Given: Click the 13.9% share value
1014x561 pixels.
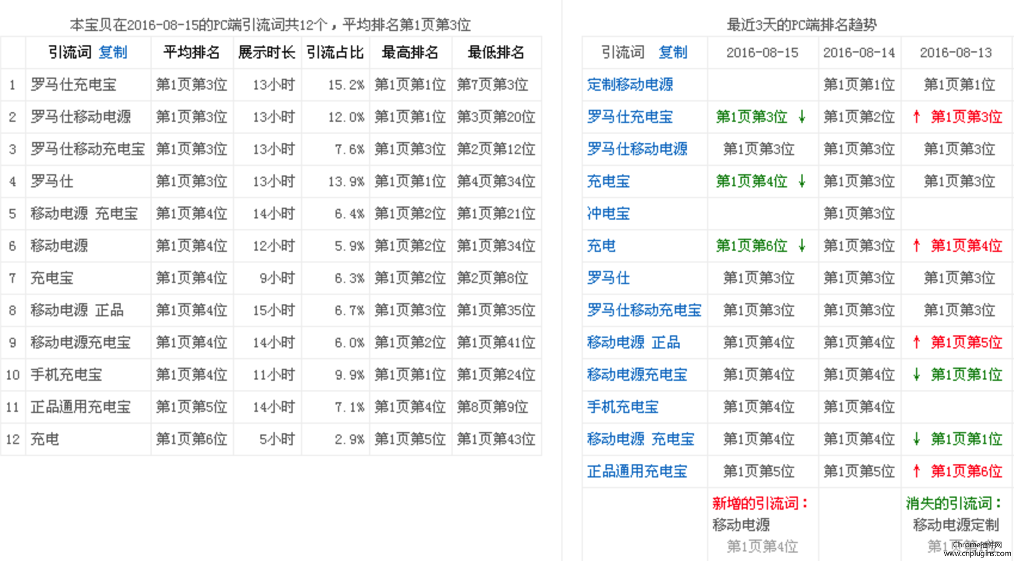Looking at the screenshot, I should (x=346, y=181).
